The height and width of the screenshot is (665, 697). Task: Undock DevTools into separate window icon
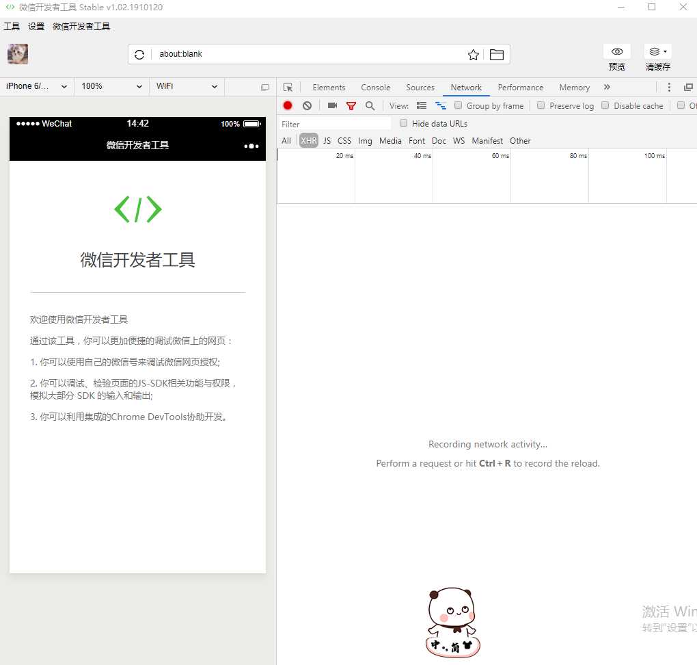(x=688, y=88)
